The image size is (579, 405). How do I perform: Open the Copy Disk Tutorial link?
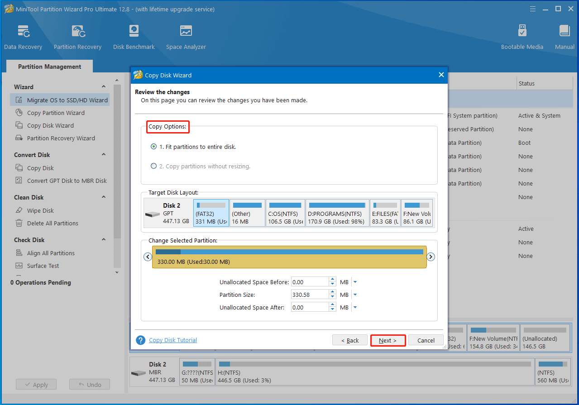point(173,340)
